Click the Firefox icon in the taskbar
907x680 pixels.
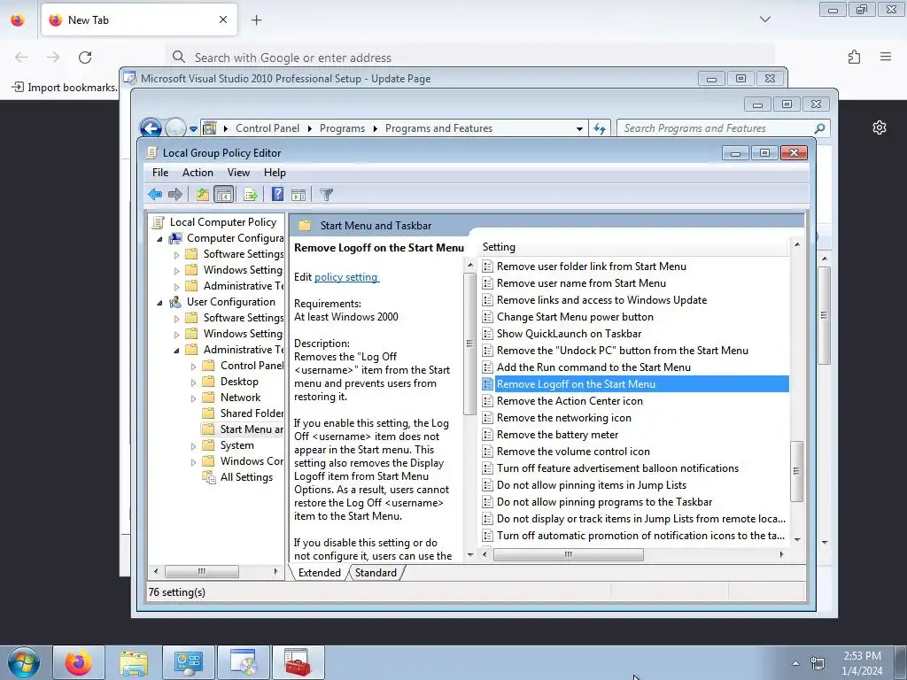point(78,662)
